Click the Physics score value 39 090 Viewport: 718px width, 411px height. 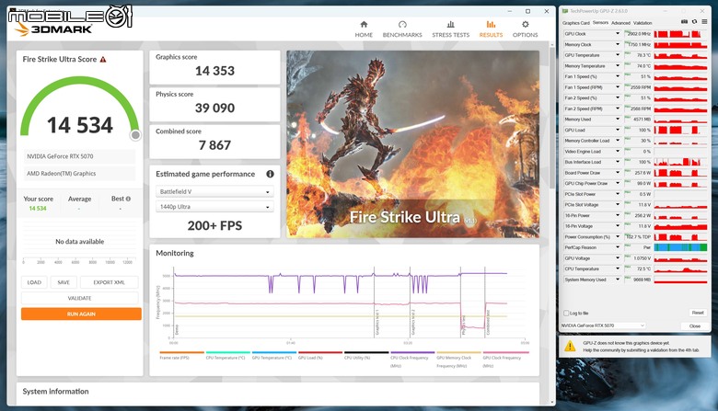pos(214,108)
